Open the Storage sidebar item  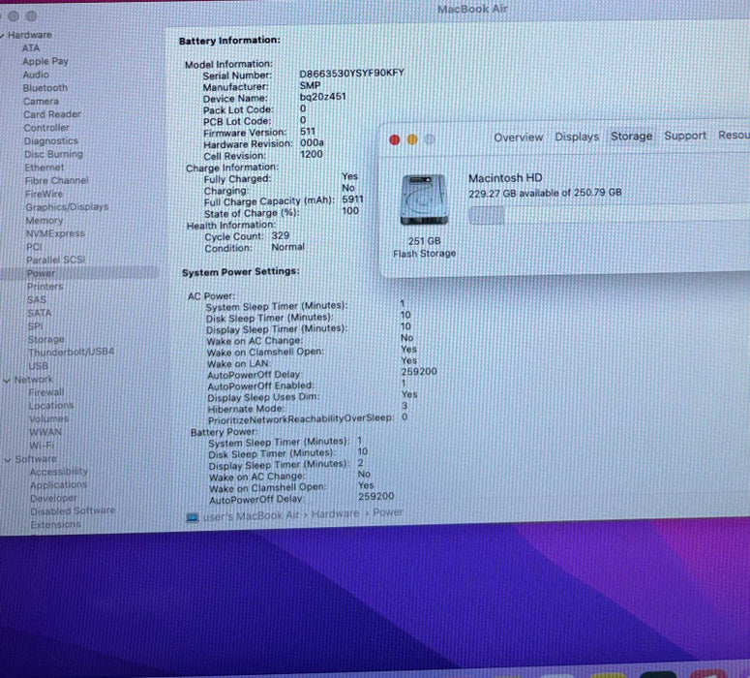tap(45, 339)
